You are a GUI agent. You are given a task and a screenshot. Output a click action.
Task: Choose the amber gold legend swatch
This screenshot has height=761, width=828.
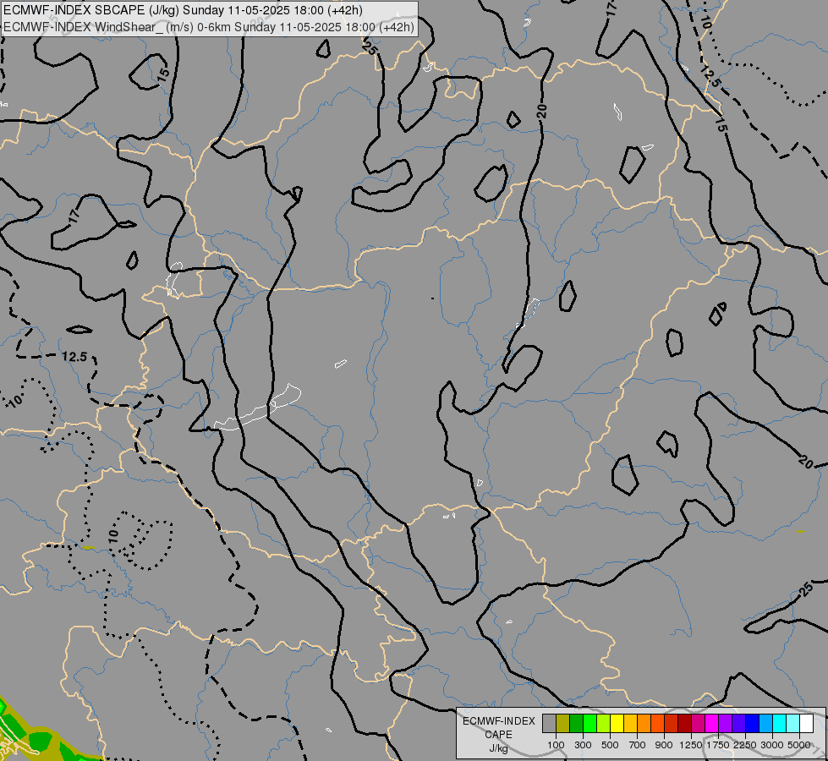(x=630, y=723)
